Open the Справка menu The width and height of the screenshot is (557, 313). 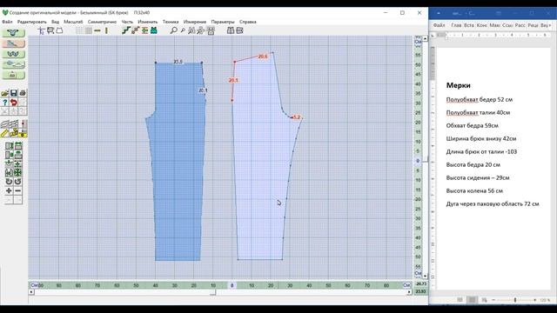[x=247, y=22]
